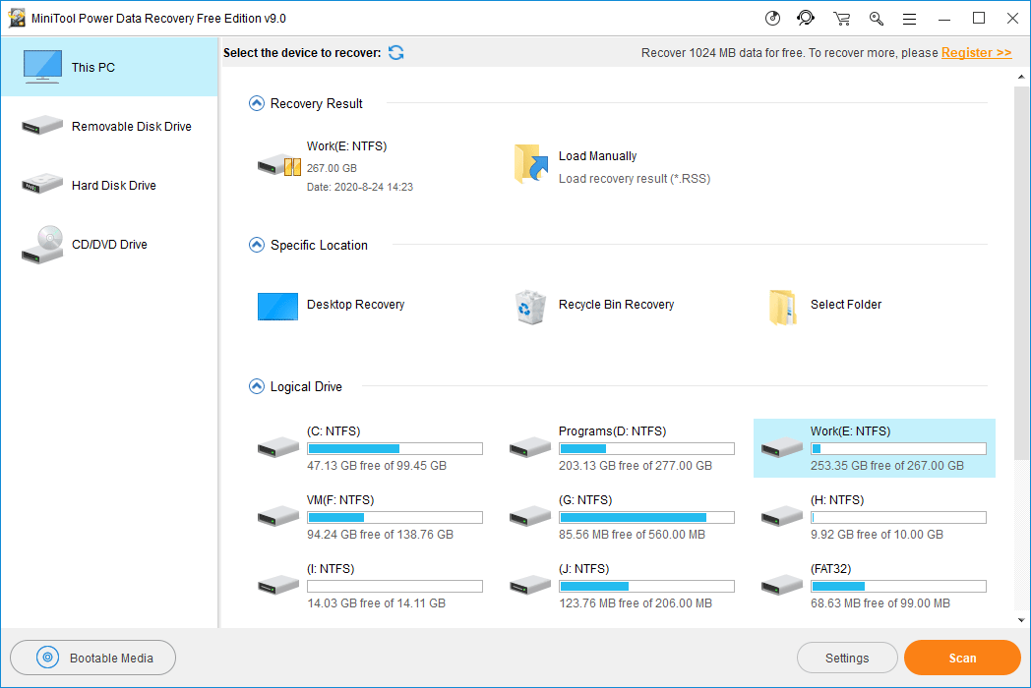This screenshot has height=688, width=1031.
Task: Click the key register icon
Action: point(876,19)
